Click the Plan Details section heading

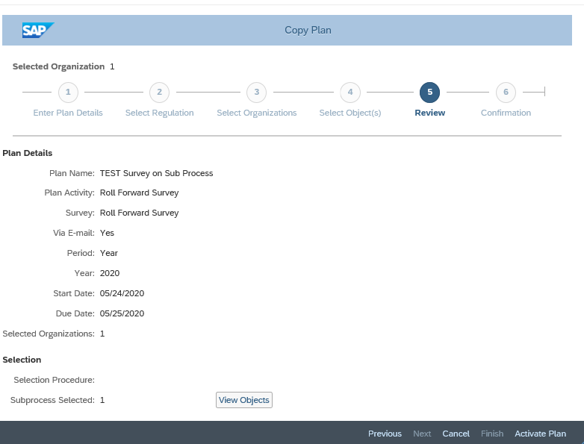pos(27,153)
